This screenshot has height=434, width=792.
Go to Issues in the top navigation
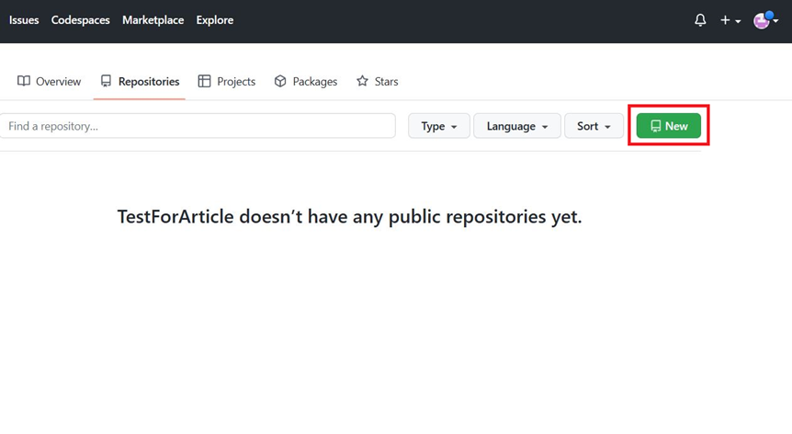coord(24,20)
